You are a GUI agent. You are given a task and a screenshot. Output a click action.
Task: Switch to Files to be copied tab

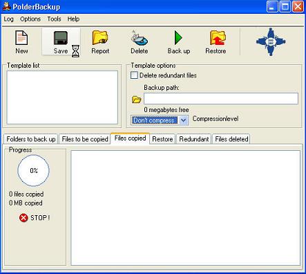pos(85,139)
